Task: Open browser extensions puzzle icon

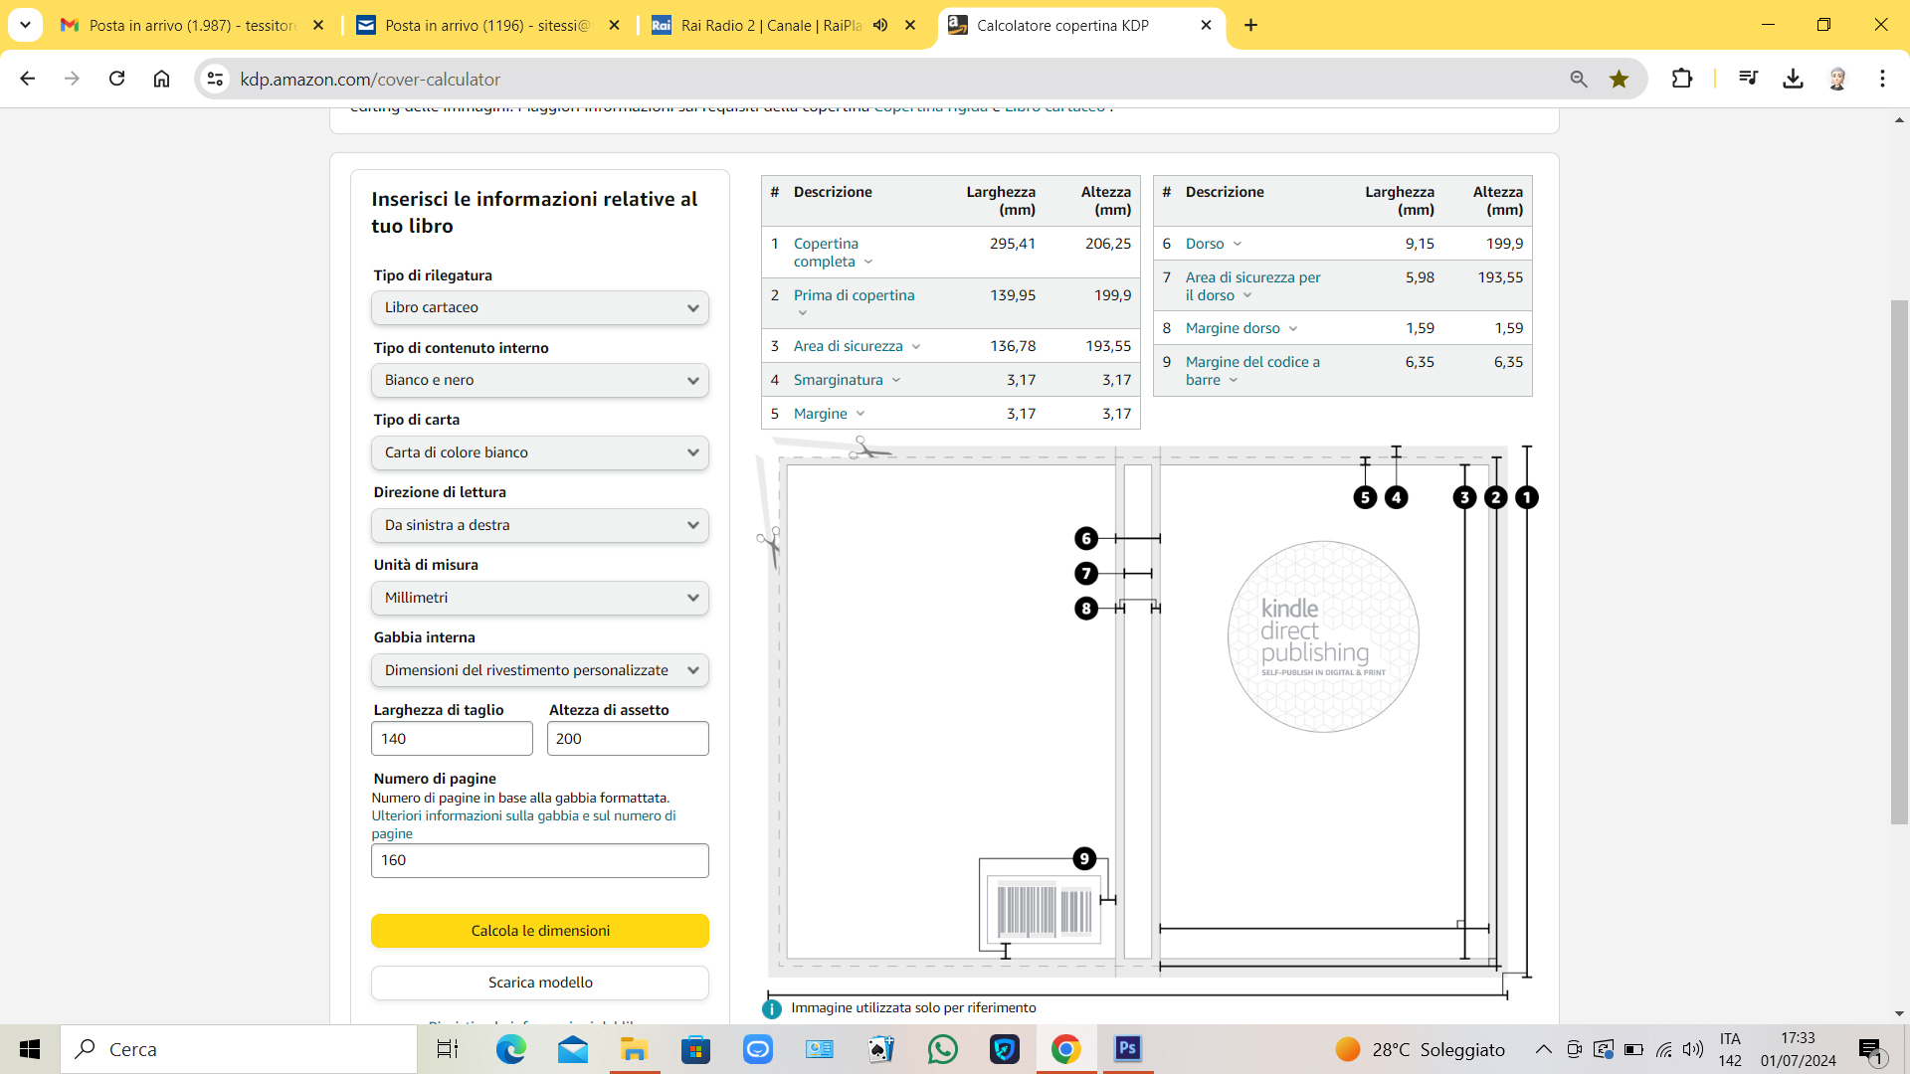Action: 1682,79
